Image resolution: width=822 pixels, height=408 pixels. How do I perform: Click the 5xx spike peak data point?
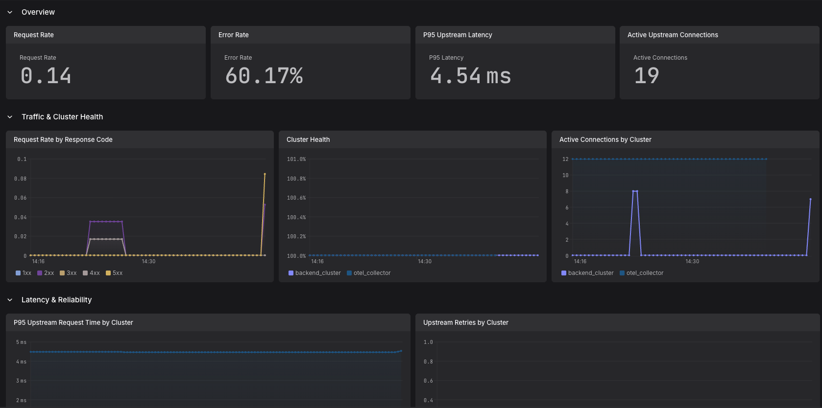coord(265,174)
